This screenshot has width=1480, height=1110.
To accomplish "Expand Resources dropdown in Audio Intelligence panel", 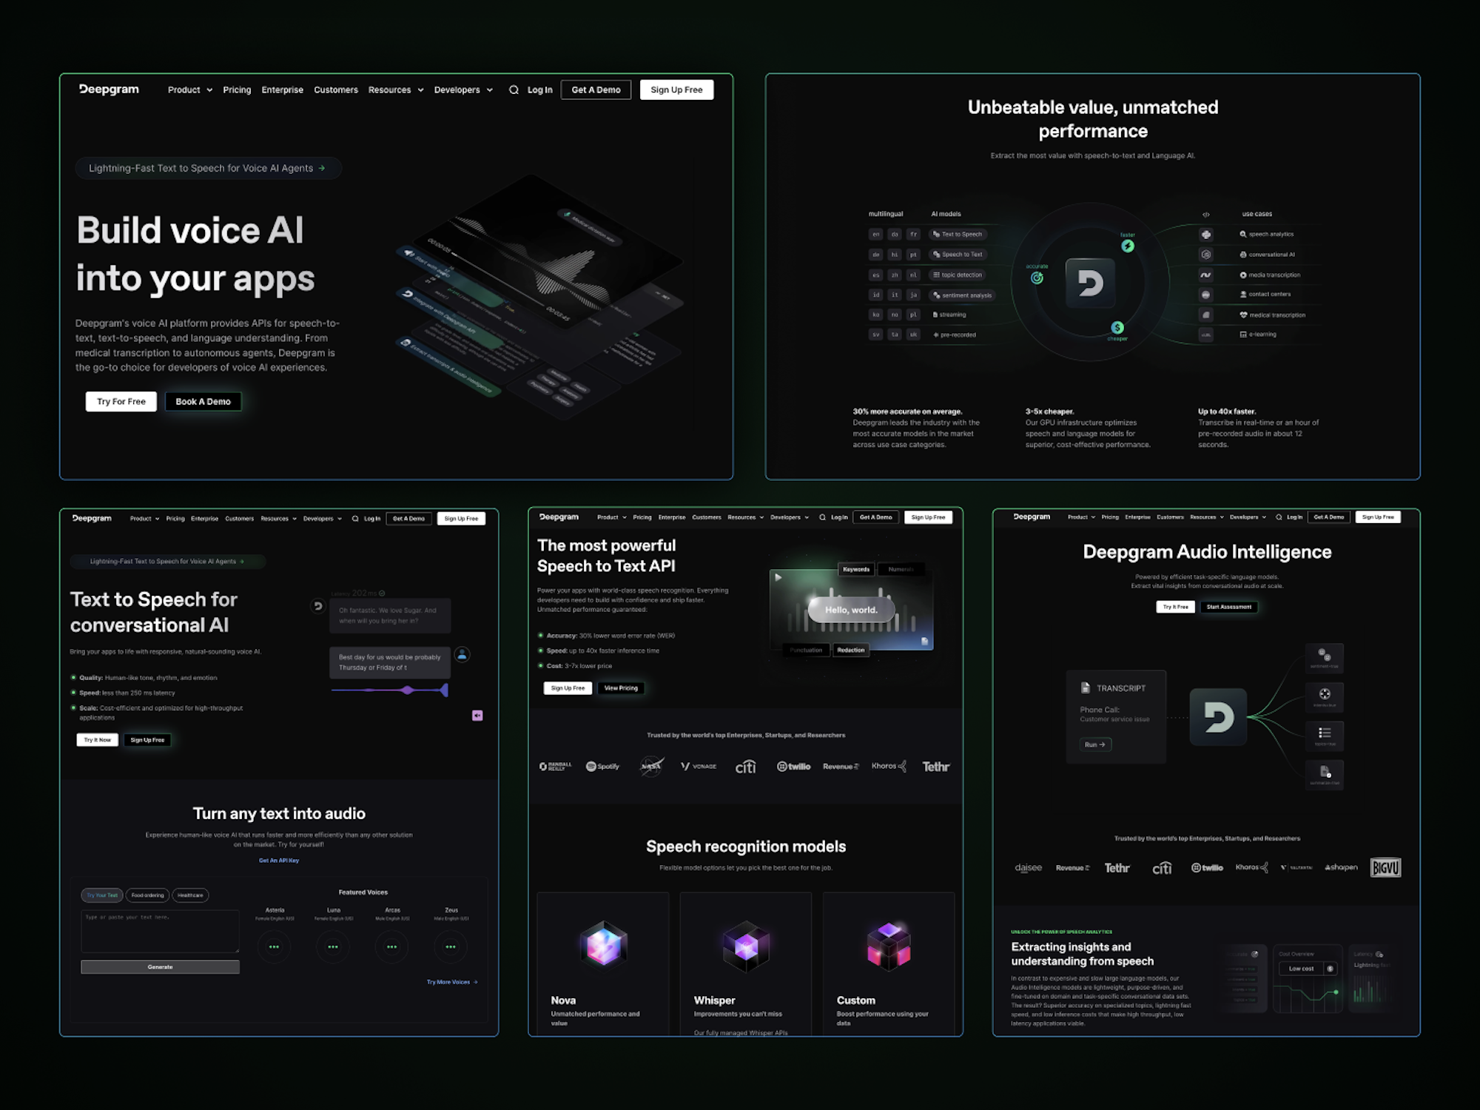I will tap(1207, 517).
